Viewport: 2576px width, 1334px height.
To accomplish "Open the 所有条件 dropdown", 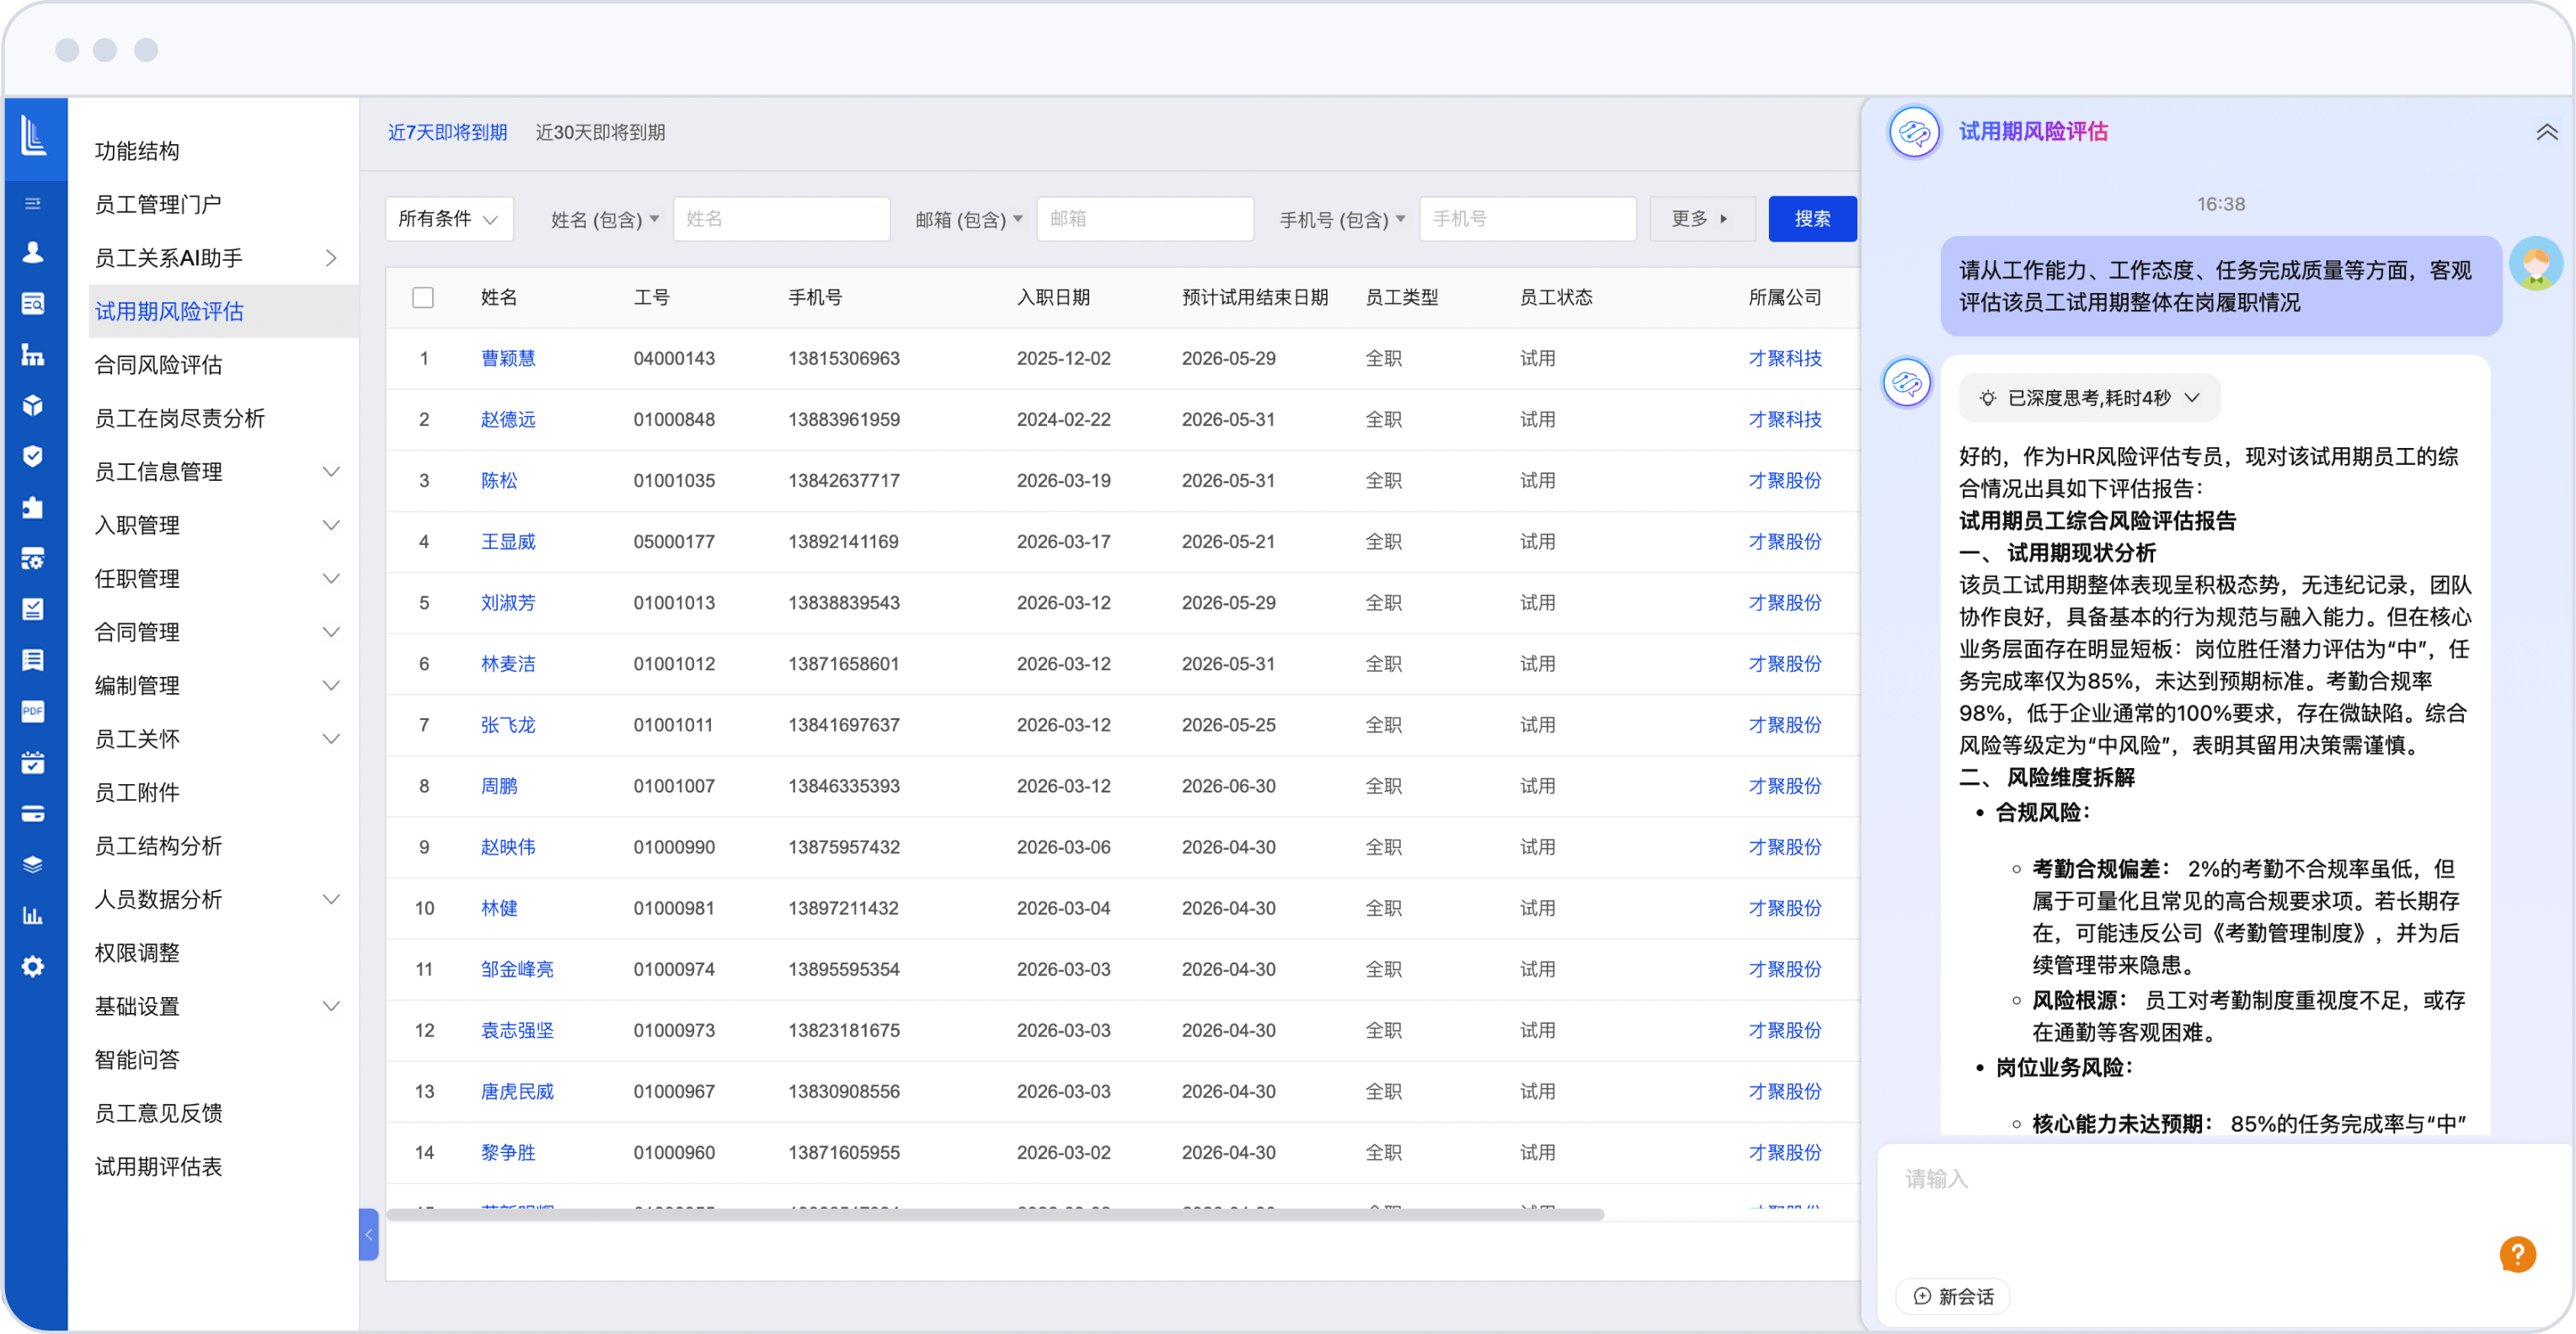I will (x=449, y=218).
